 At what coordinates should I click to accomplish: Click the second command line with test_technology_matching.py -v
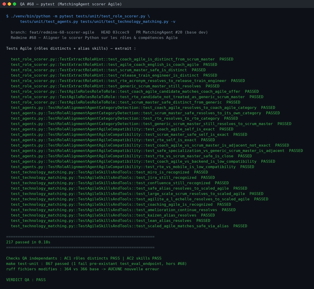(98, 22)
